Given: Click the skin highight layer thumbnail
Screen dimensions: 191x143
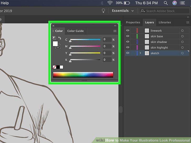Looking at the screenshot, I should [x=147, y=47].
